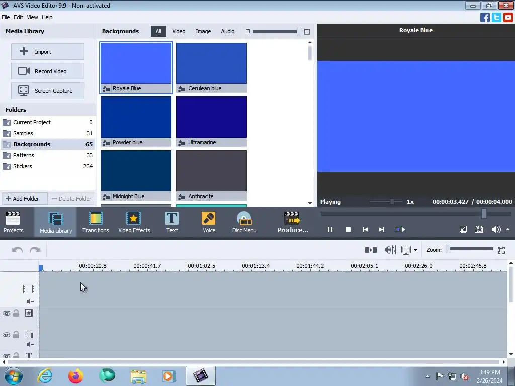This screenshot has height=386, width=515.
Task: Open the Text tool
Action: click(x=172, y=222)
